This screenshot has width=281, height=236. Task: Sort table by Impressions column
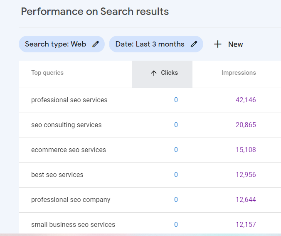point(239,73)
